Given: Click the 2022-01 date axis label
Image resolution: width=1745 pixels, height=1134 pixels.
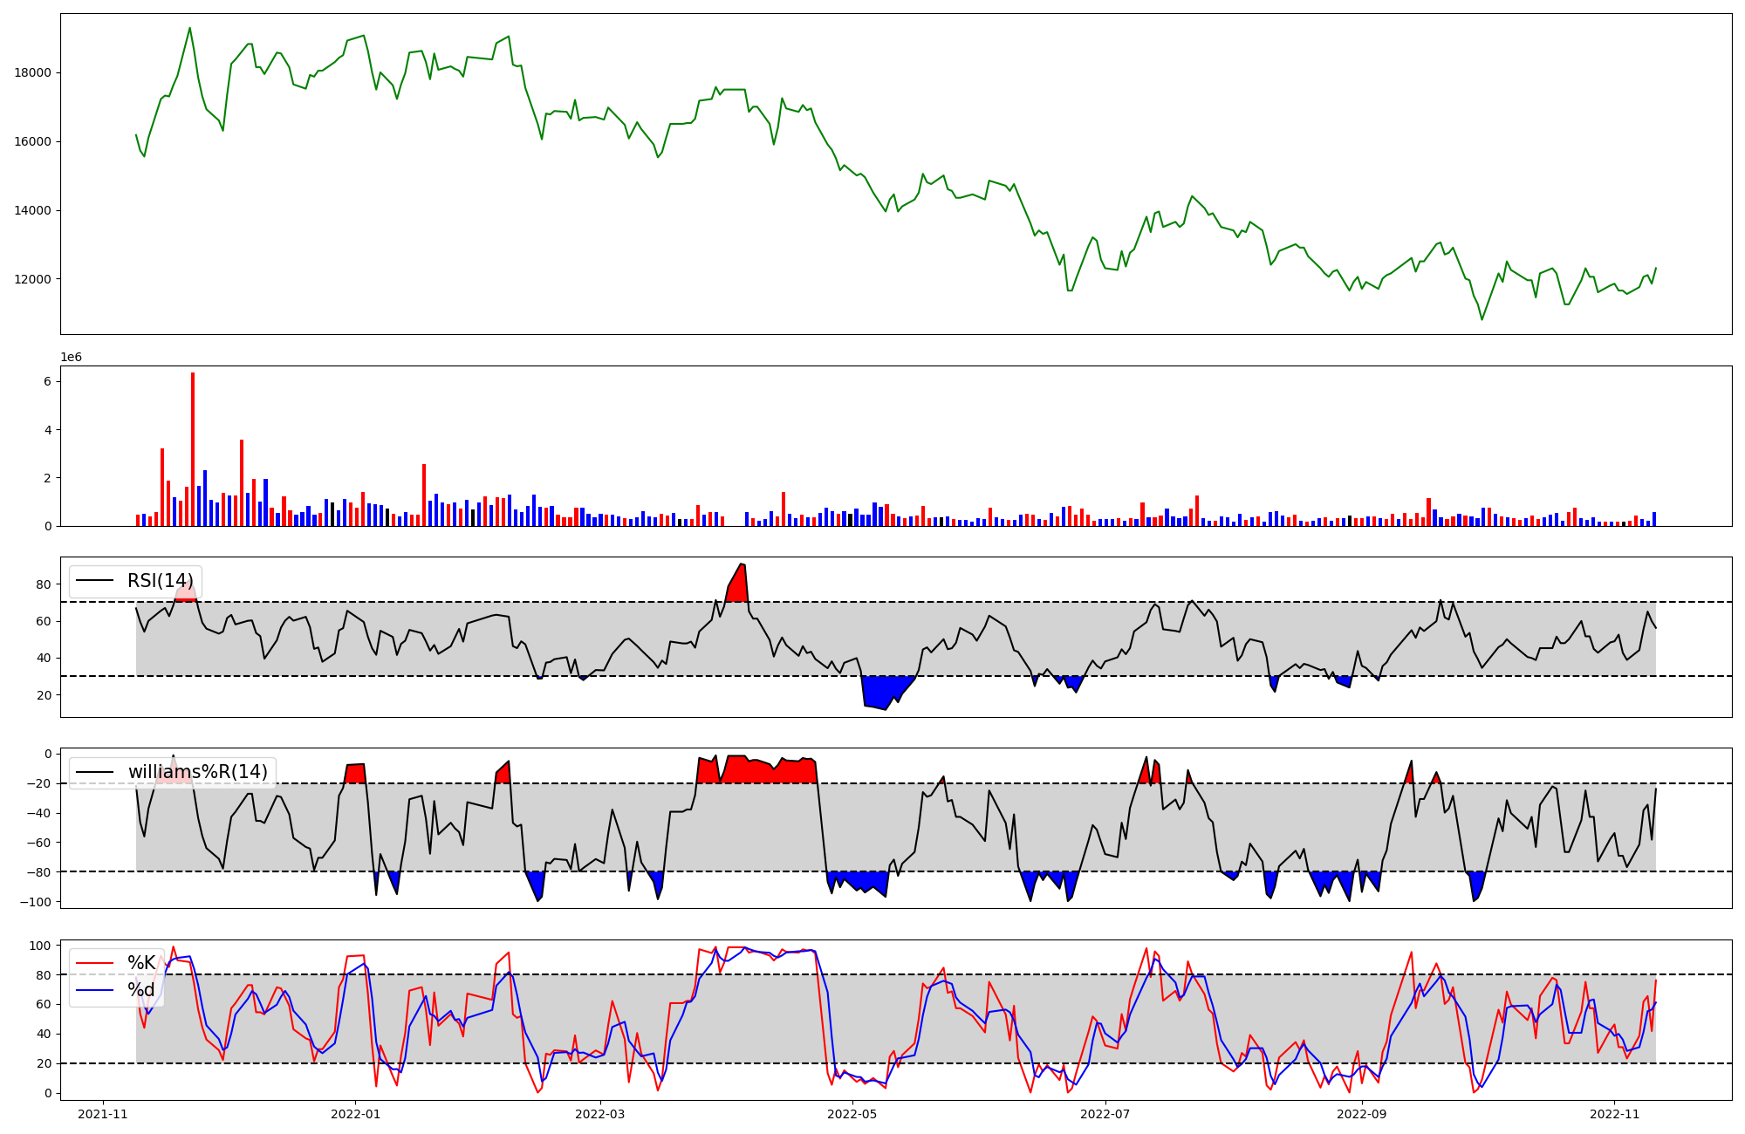Looking at the screenshot, I should click(x=355, y=1114).
